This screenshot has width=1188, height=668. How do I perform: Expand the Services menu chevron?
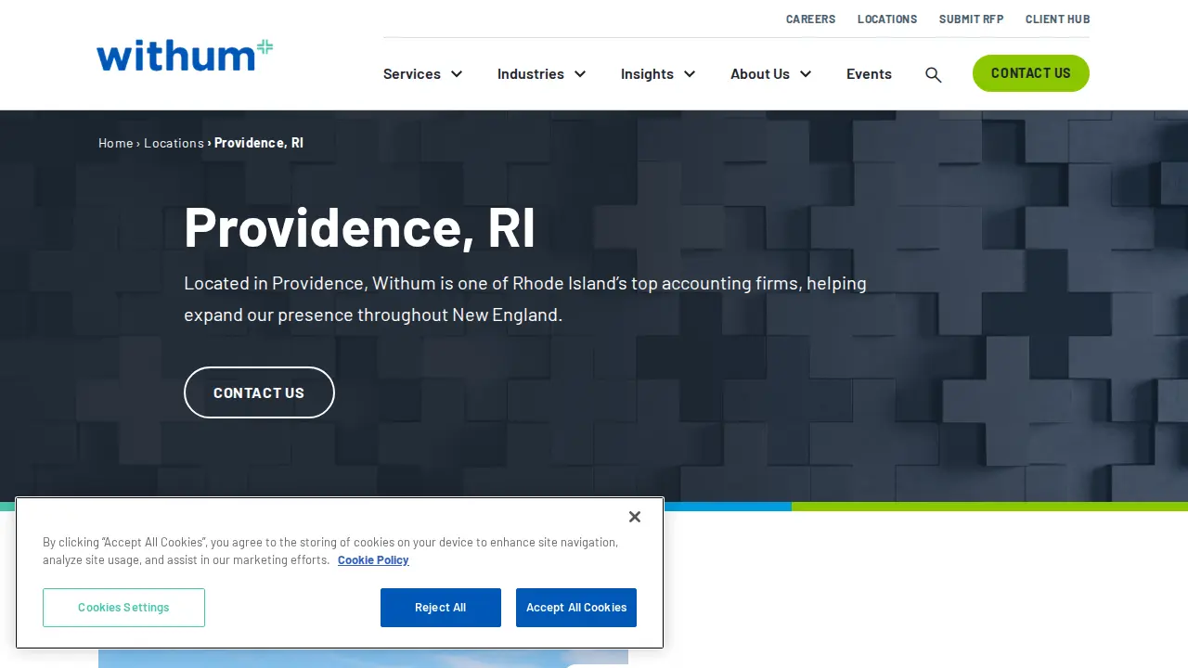[x=457, y=74]
